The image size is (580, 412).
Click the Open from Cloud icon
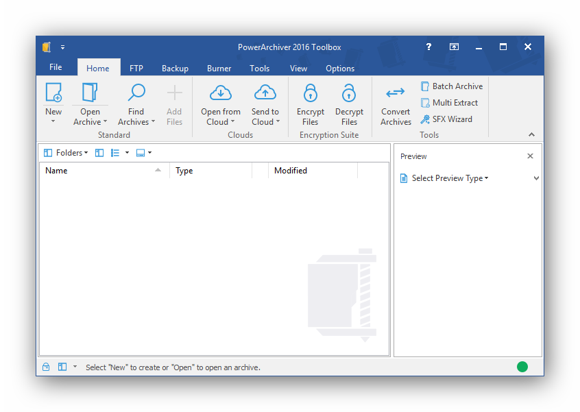tap(221, 93)
